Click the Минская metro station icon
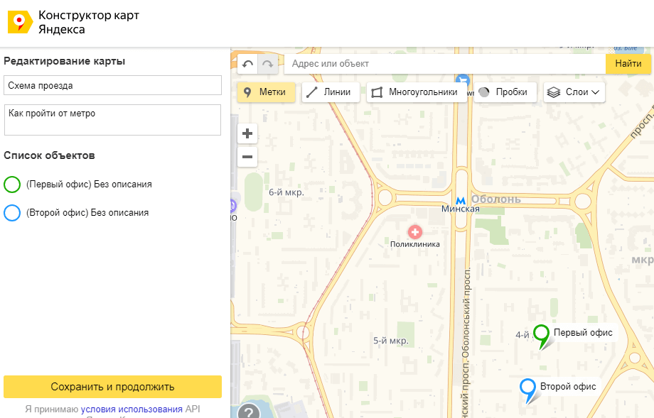The image size is (654, 418). tap(461, 199)
